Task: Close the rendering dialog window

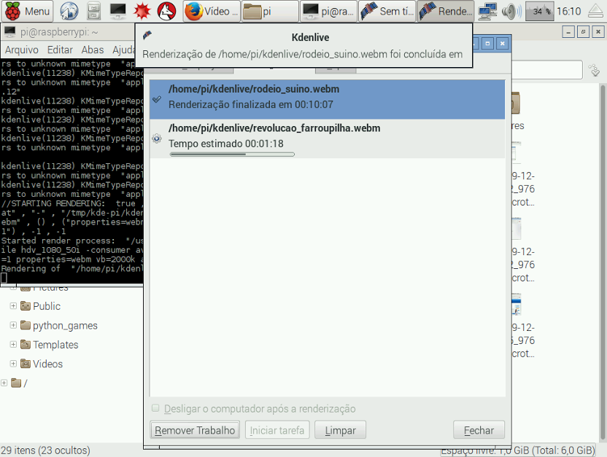Action: 503,43
